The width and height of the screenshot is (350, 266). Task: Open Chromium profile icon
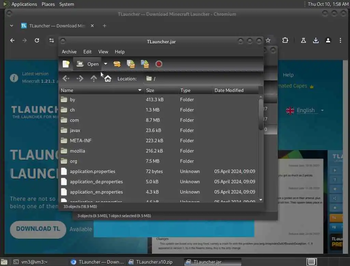tap(328, 40)
